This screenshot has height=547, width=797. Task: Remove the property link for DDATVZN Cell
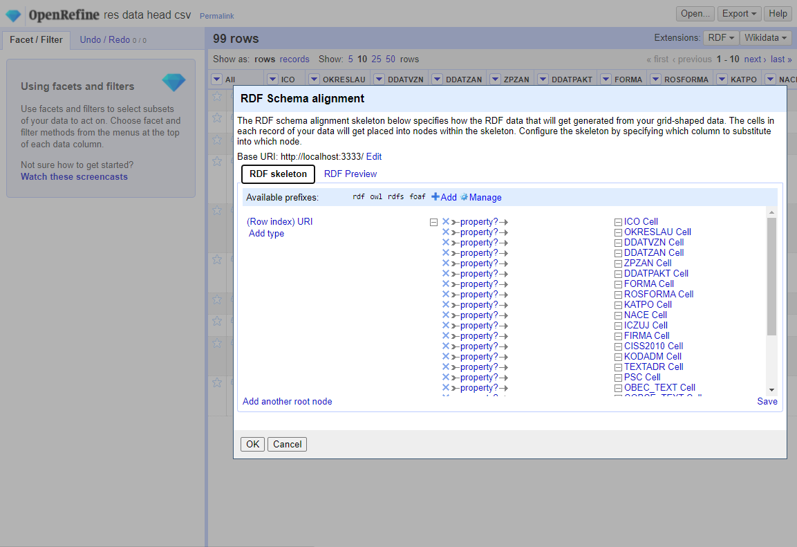[446, 242]
